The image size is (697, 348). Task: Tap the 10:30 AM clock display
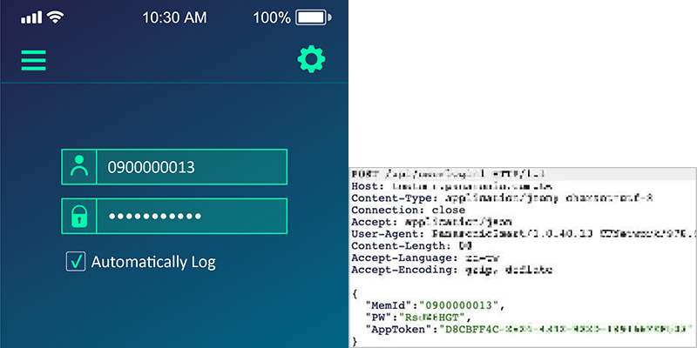click(174, 17)
